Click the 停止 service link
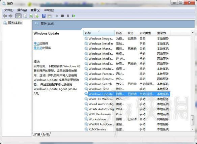 click(x=36, y=44)
